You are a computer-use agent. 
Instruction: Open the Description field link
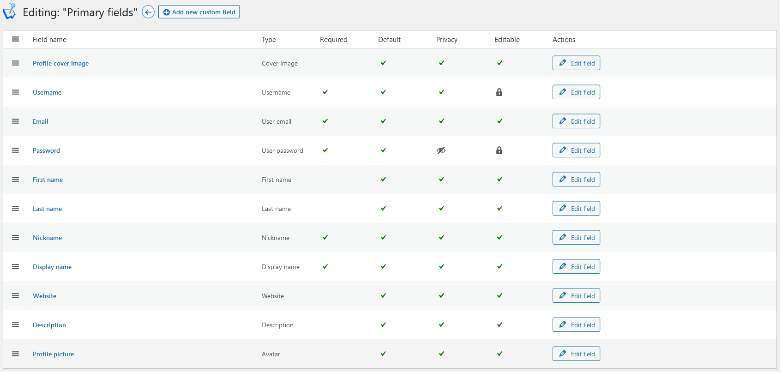click(x=49, y=325)
